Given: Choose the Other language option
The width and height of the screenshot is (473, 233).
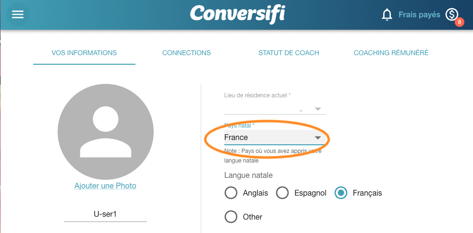Looking at the screenshot, I should coord(231,217).
